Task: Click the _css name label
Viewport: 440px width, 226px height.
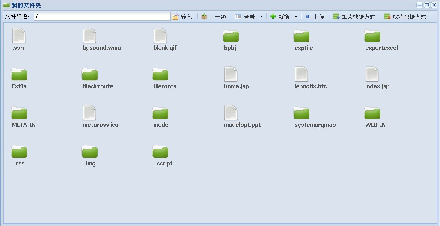Action: (x=18, y=164)
